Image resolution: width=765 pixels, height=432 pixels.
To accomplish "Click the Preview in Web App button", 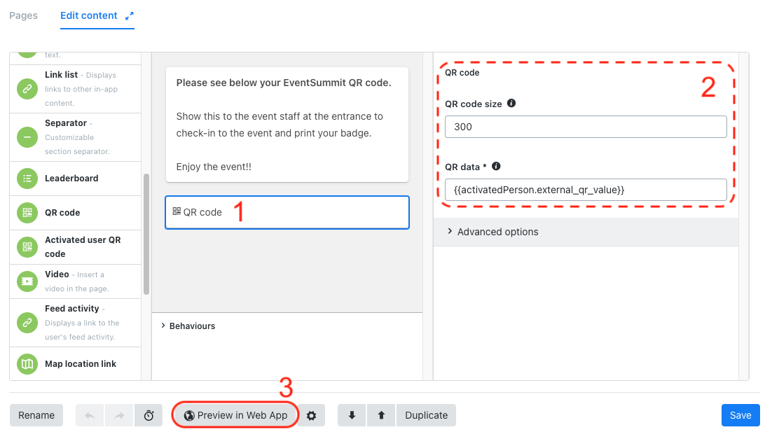I will (x=235, y=415).
